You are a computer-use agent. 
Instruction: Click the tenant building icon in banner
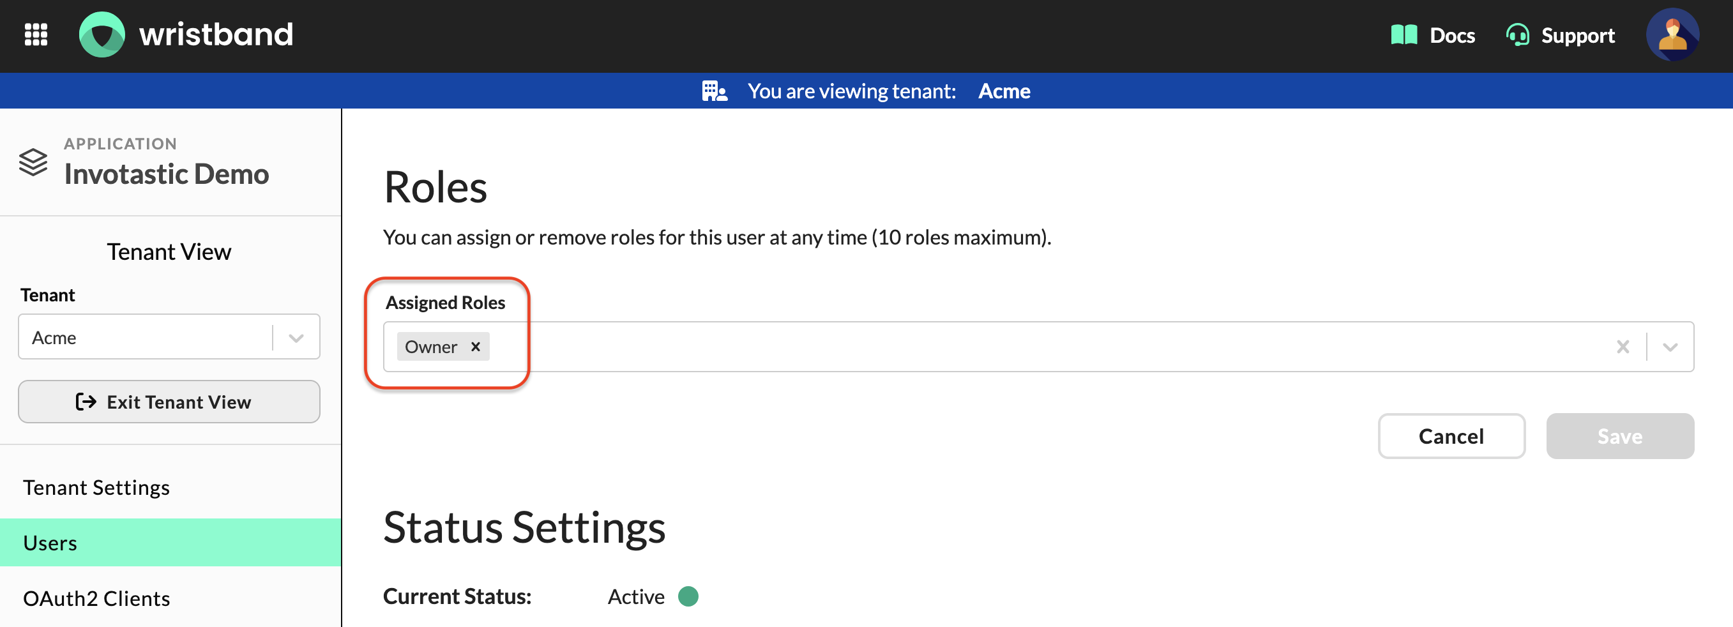[715, 91]
